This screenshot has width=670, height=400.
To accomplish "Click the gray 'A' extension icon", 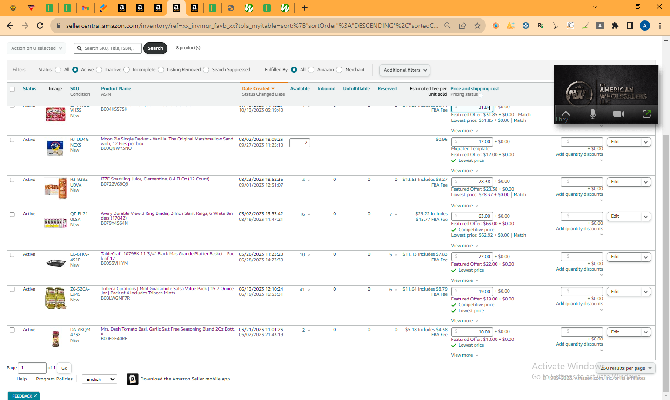I will [x=600, y=26].
